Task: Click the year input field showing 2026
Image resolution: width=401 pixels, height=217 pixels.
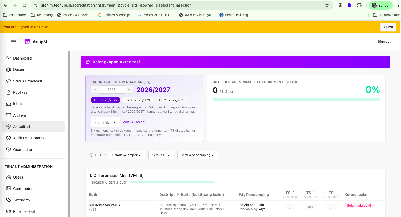Action: [112, 90]
